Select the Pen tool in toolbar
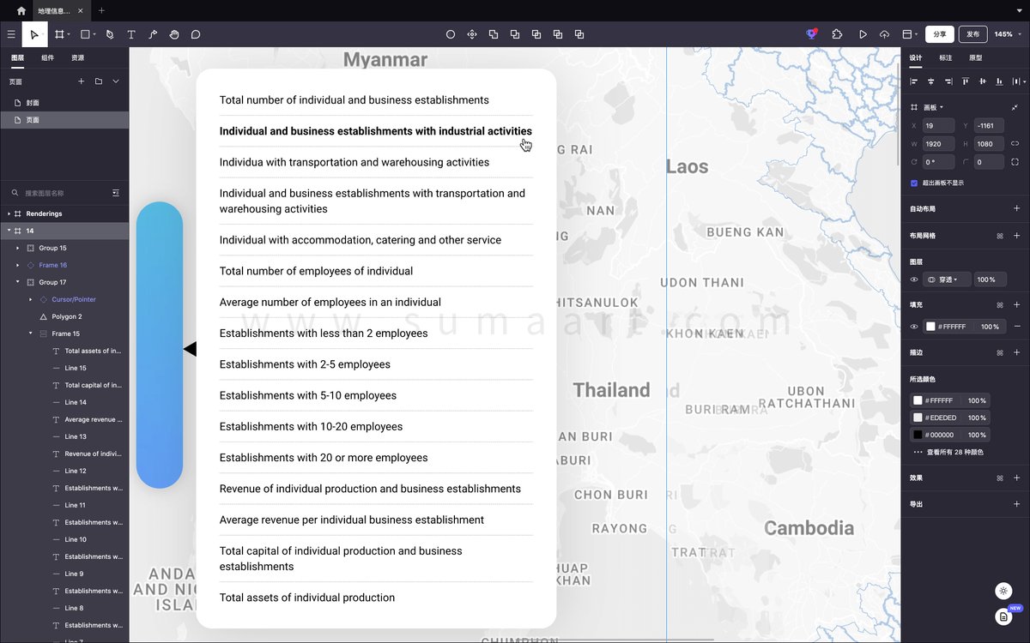Viewport: 1030px width, 643px height. click(110, 34)
